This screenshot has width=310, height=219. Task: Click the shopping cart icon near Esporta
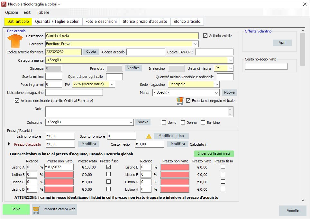coord(180,101)
